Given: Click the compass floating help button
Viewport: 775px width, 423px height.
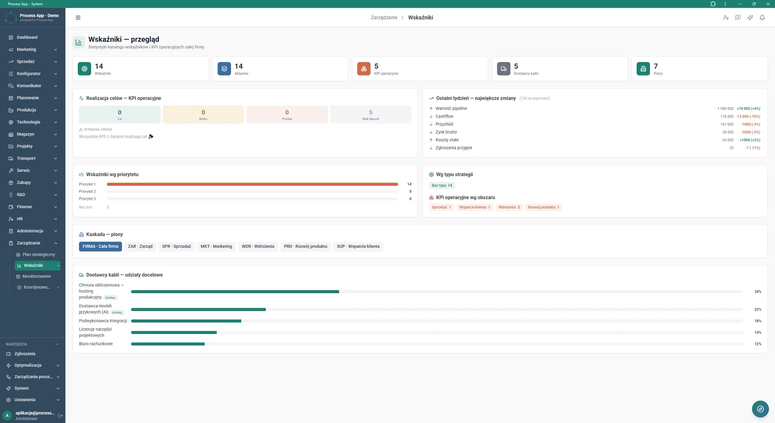Looking at the screenshot, I should pos(760,409).
